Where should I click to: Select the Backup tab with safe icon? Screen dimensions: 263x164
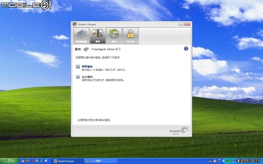98,36
